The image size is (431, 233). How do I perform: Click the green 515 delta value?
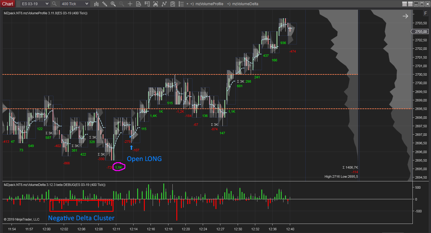click(x=170, y=103)
